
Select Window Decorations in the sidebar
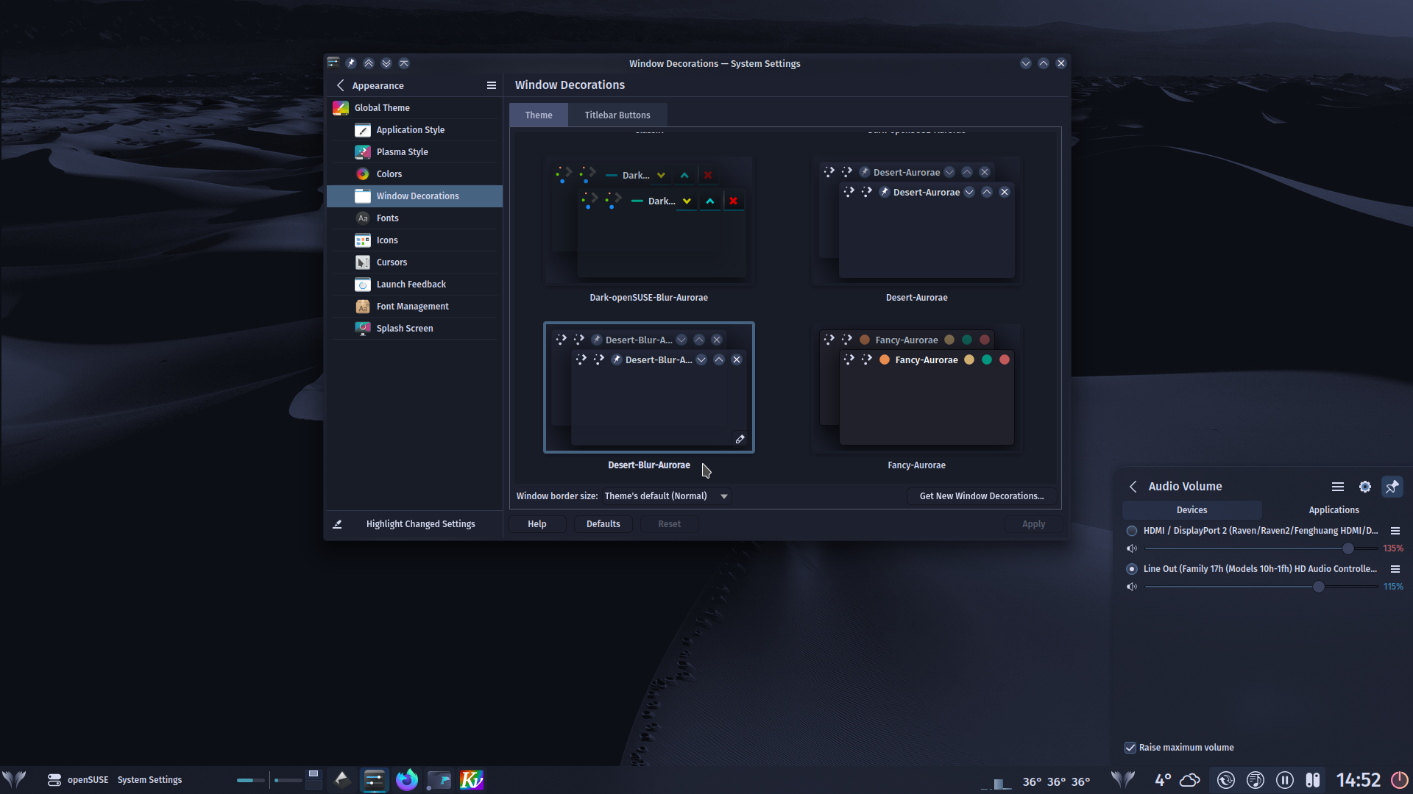click(415, 196)
